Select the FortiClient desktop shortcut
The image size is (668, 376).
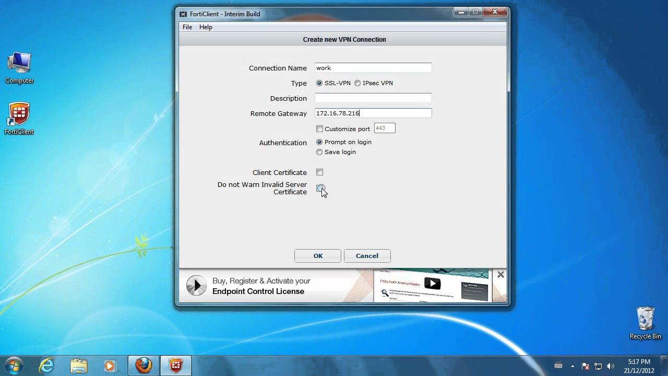click(19, 119)
